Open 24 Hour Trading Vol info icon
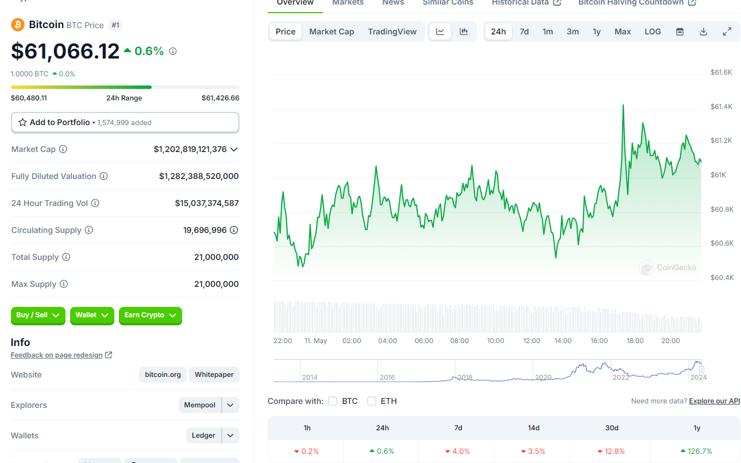The image size is (741, 463). 95,203
